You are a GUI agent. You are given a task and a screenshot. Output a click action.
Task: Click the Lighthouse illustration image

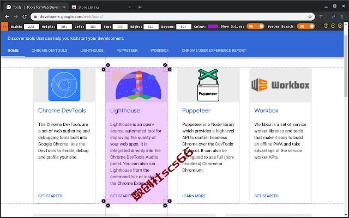(136, 85)
